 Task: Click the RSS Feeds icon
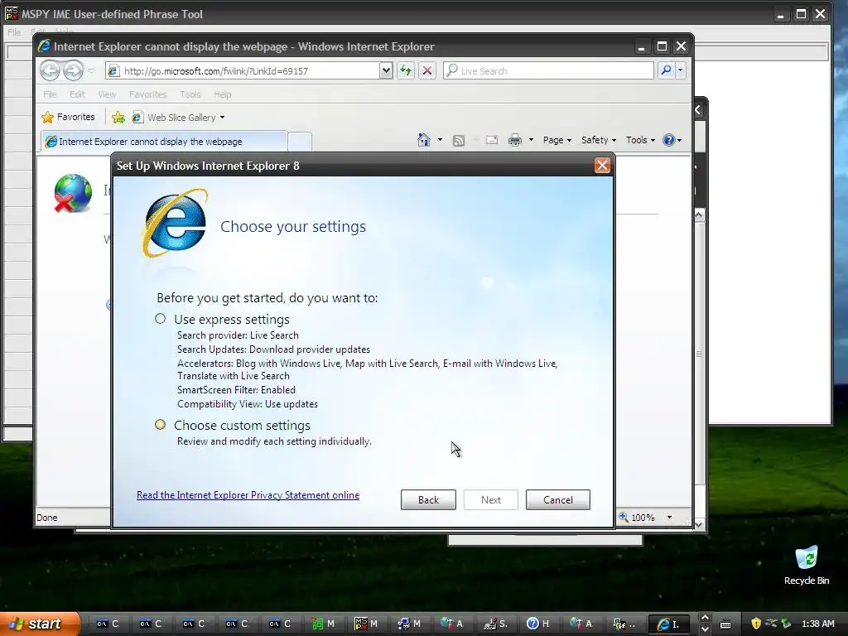[x=459, y=141]
